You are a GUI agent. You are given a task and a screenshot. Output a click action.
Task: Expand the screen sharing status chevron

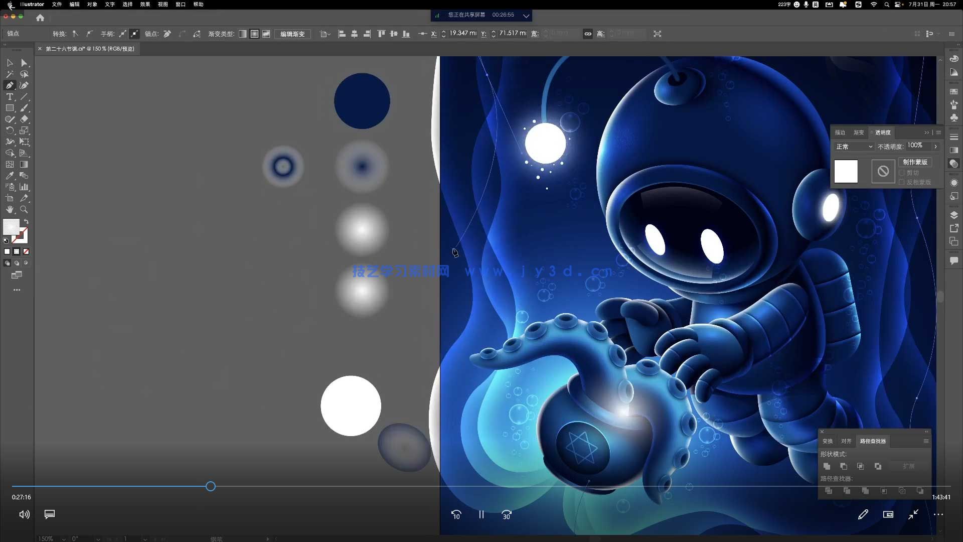pyautogui.click(x=526, y=16)
